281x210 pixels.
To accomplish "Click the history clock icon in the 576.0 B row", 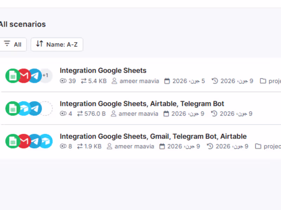I will 214,113.
